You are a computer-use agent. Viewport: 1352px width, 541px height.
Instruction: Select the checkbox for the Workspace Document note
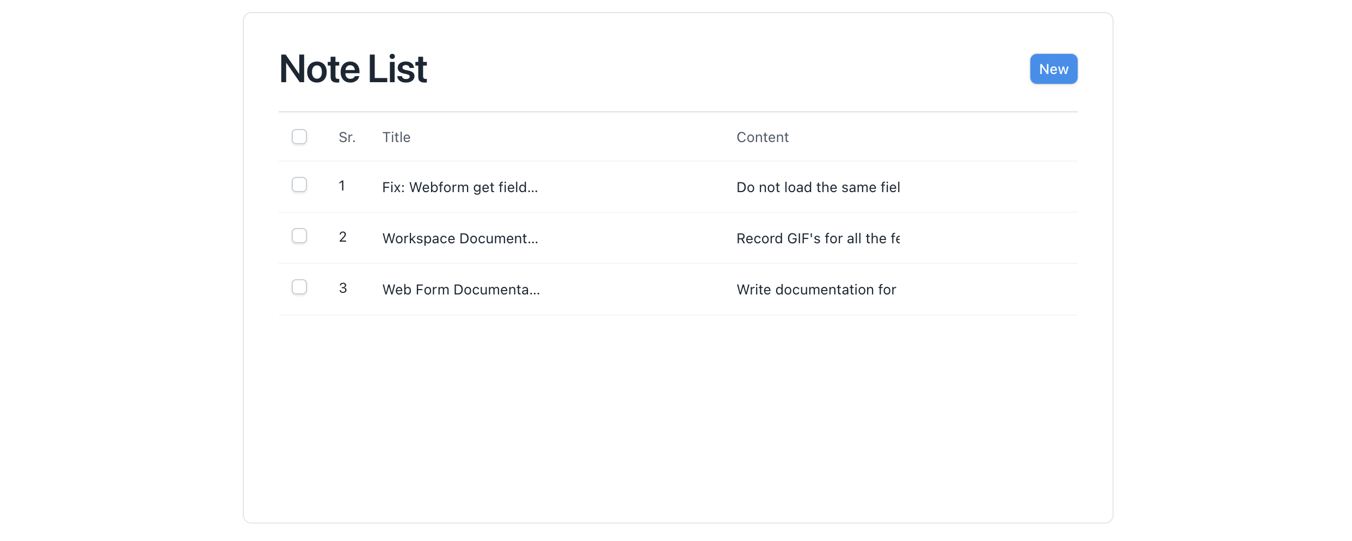pos(299,236)
